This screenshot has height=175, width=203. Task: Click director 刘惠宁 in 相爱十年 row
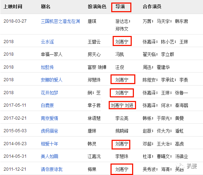click(x=122, y=144)
